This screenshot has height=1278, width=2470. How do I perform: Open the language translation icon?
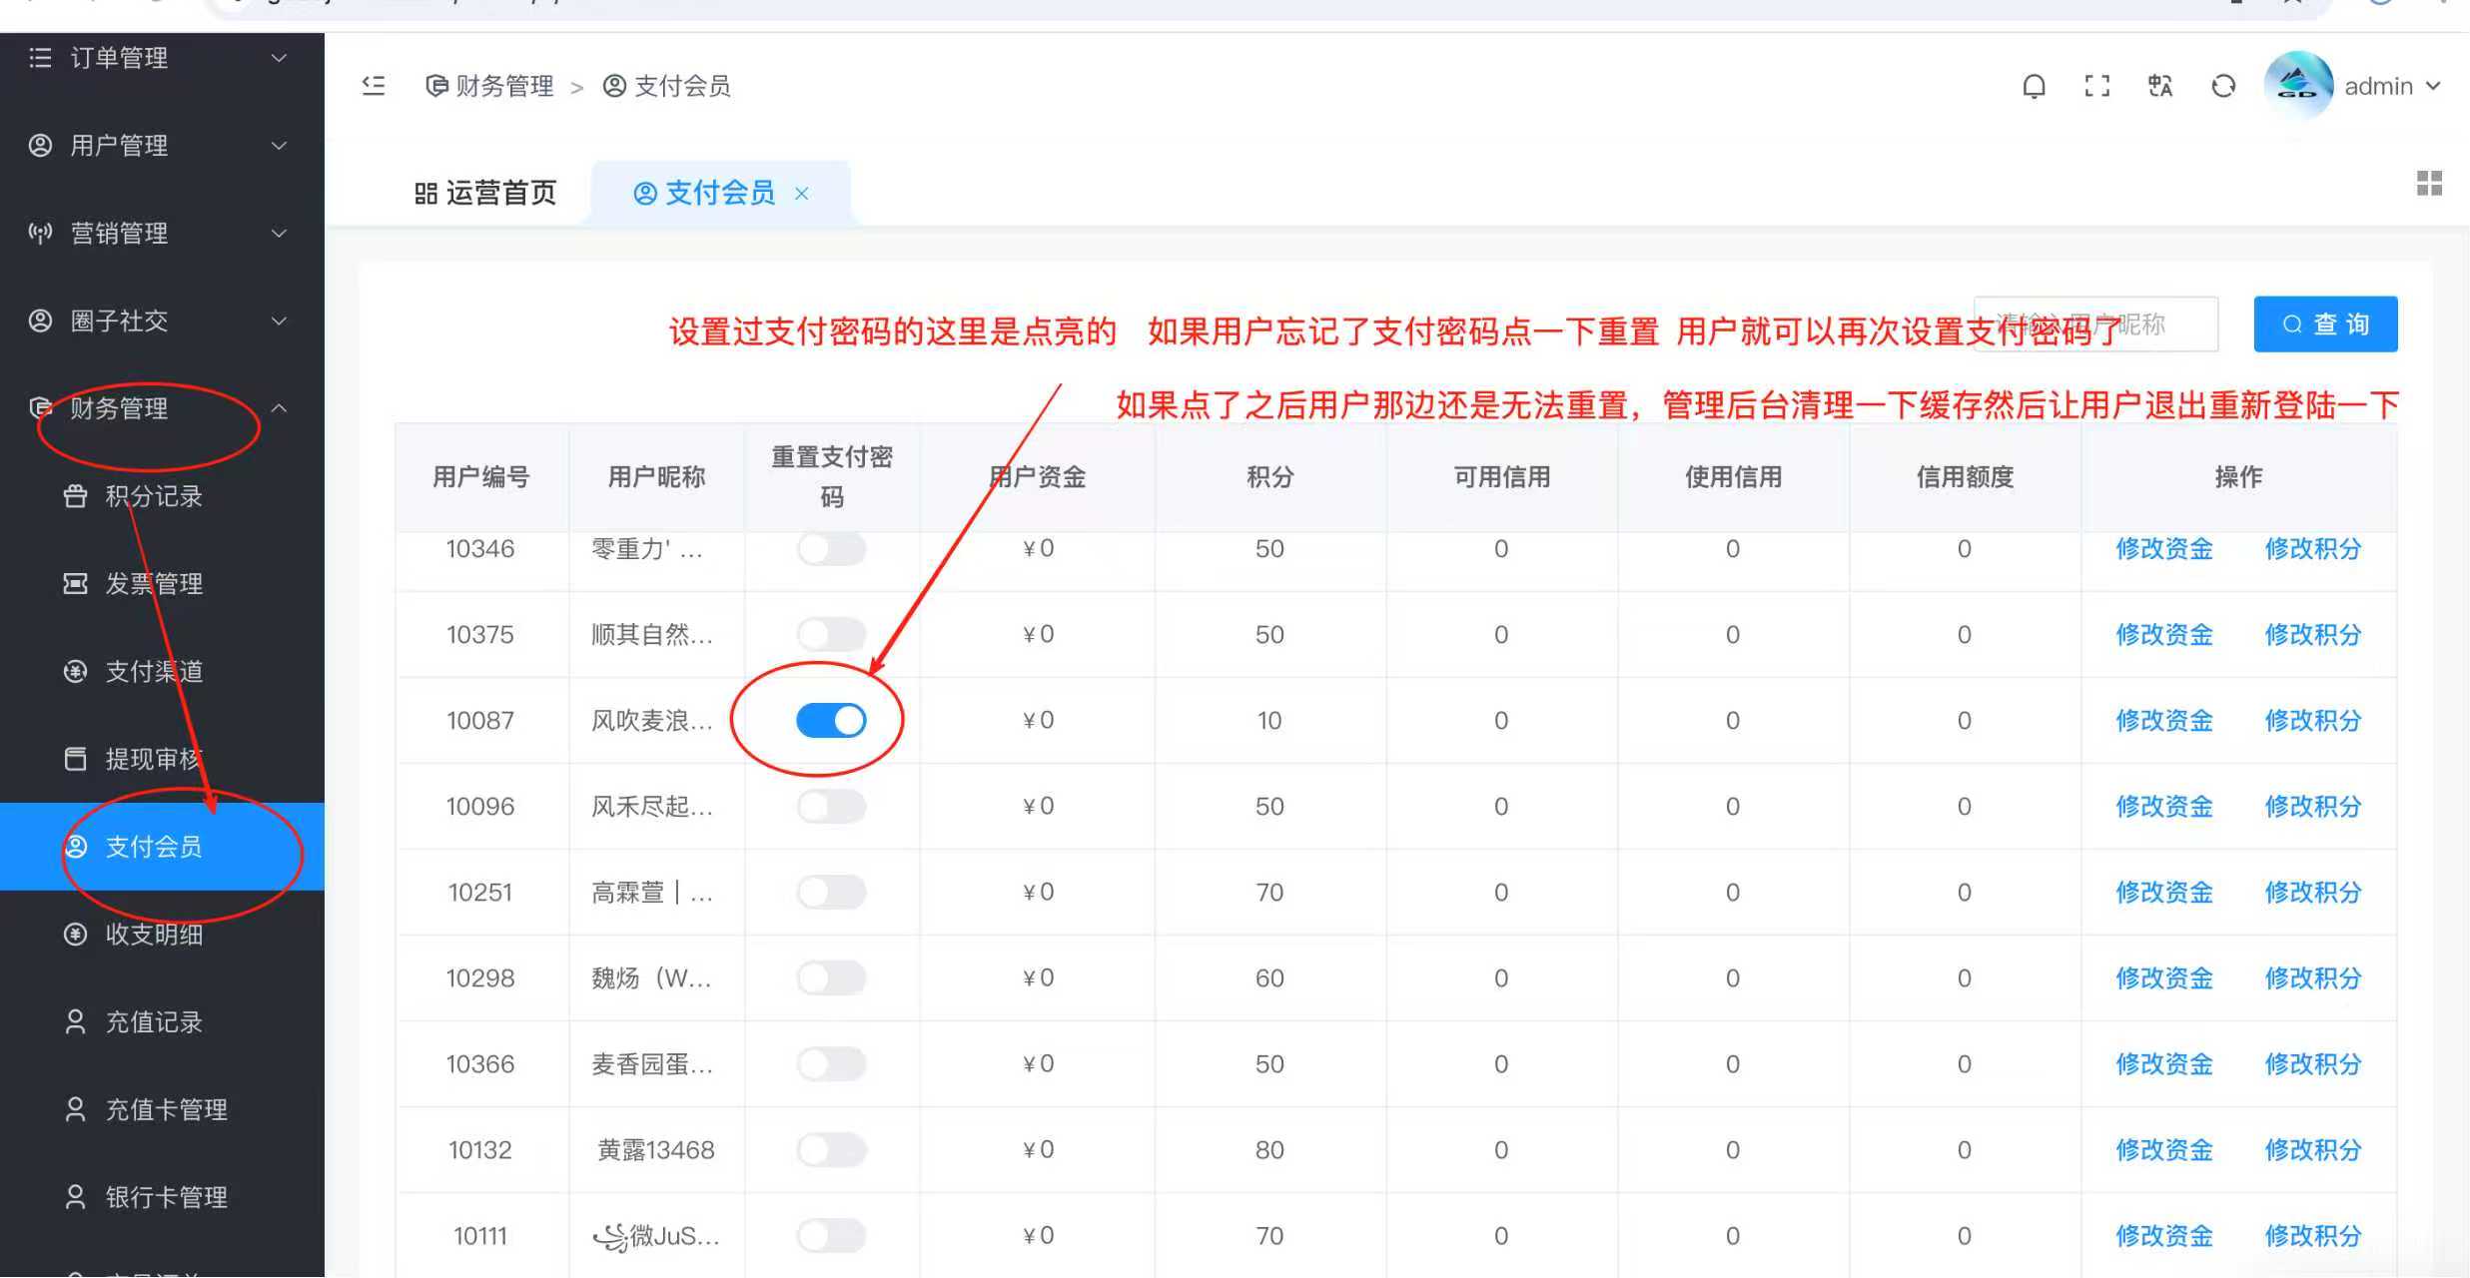tap(2159, 86)
